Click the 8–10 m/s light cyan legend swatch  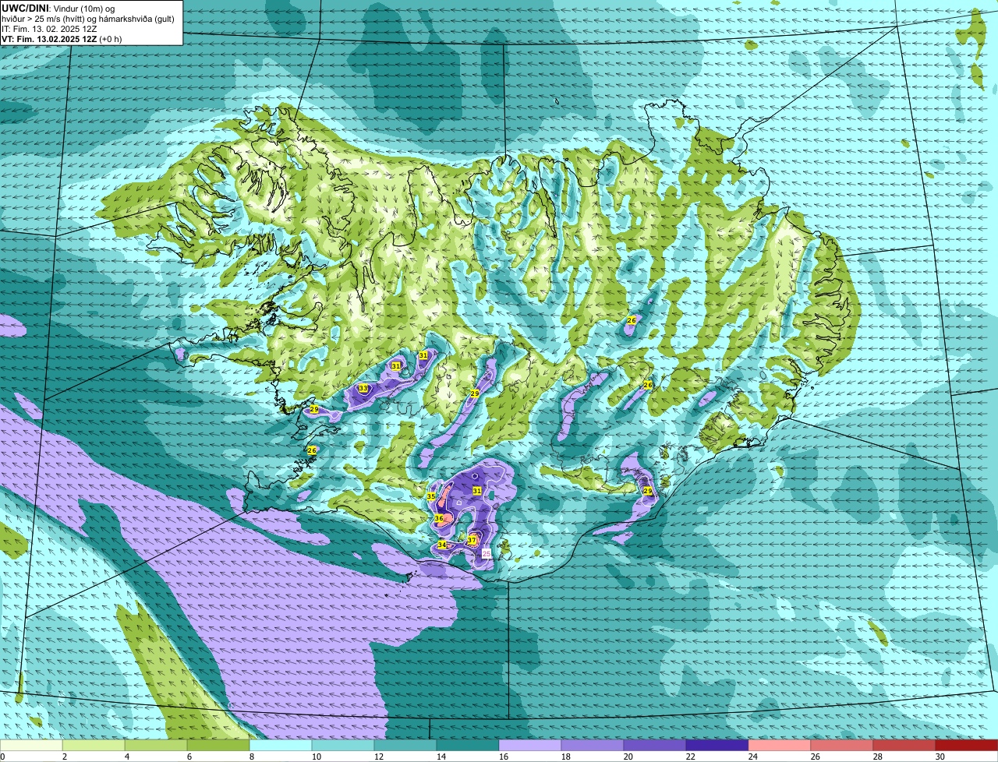pyautogui.click(x=281, y=746)
